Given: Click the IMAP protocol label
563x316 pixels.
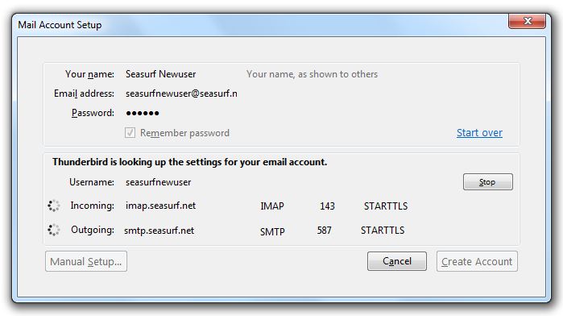Looking at the screenshot, I should (x=272, y=206).
